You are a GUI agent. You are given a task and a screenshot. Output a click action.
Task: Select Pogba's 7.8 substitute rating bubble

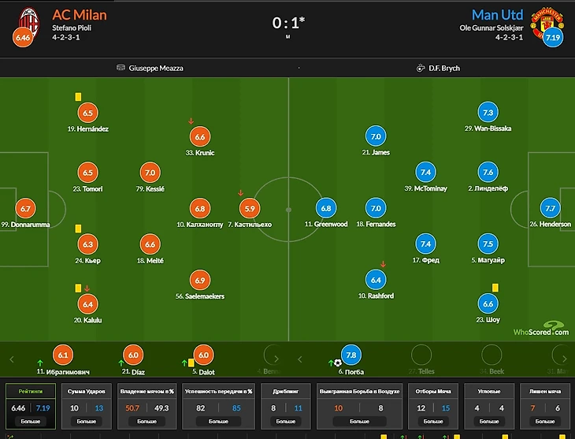point(351,355)
